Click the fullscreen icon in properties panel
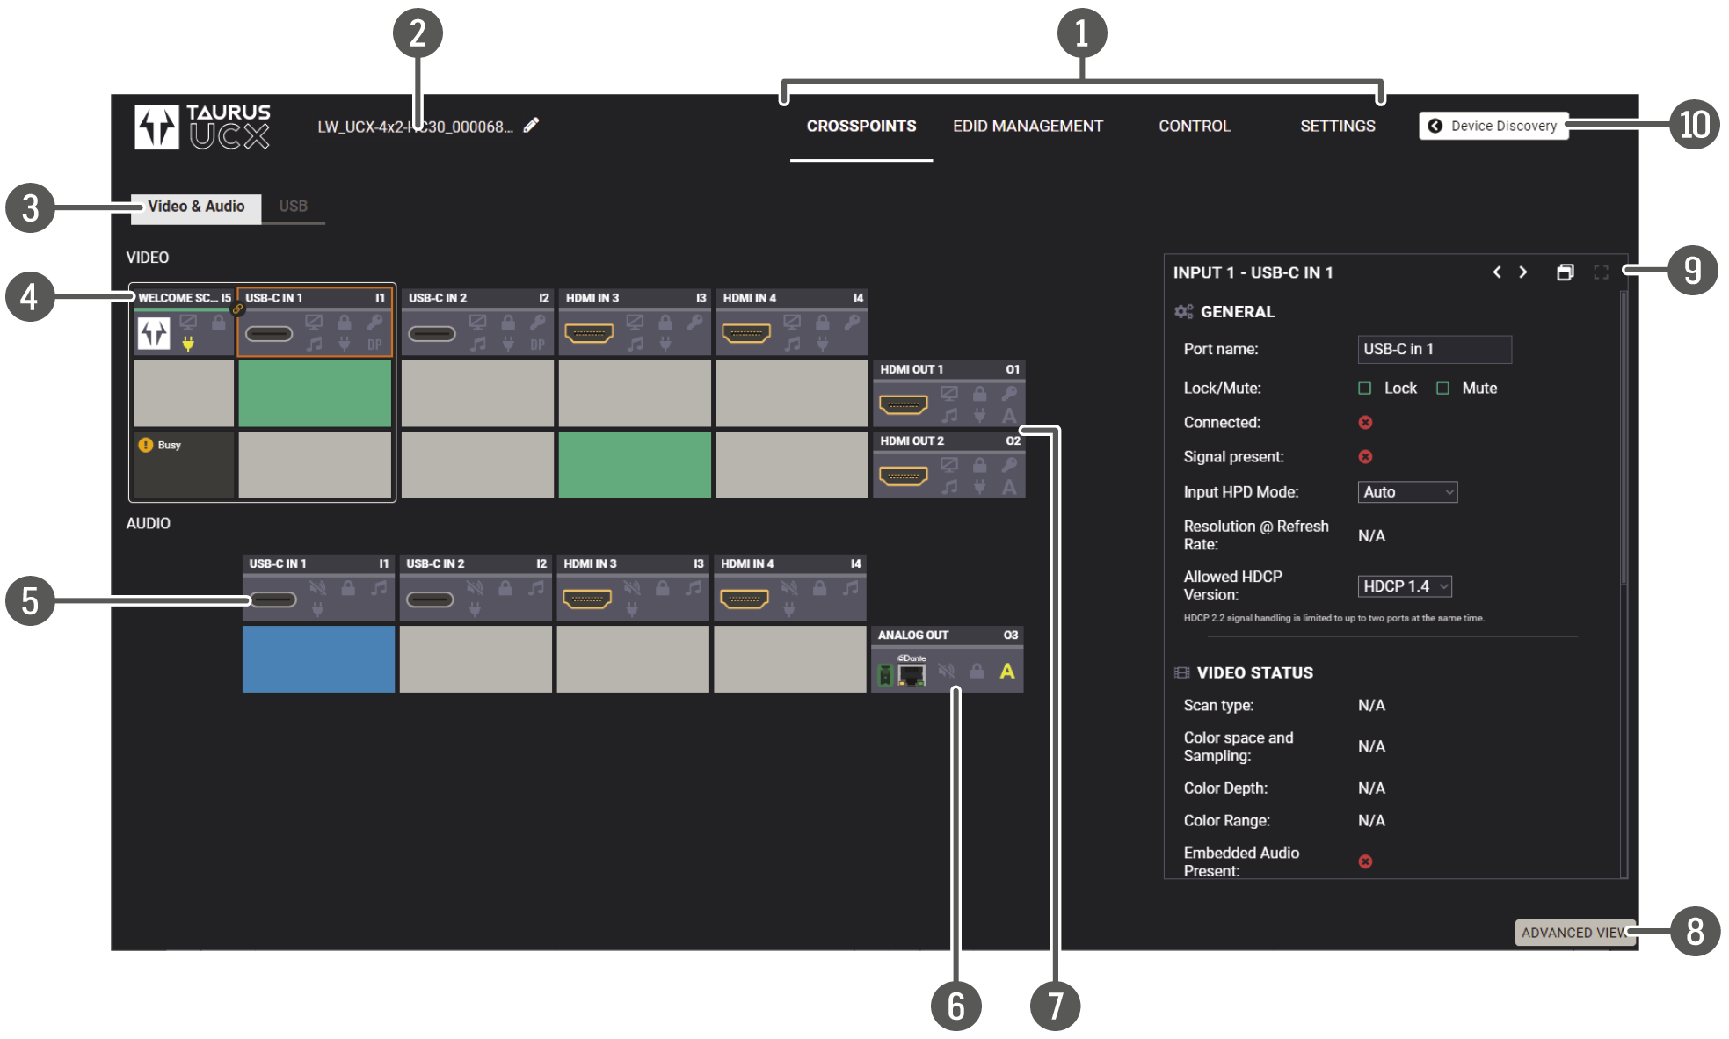 tap(1601, 272)
